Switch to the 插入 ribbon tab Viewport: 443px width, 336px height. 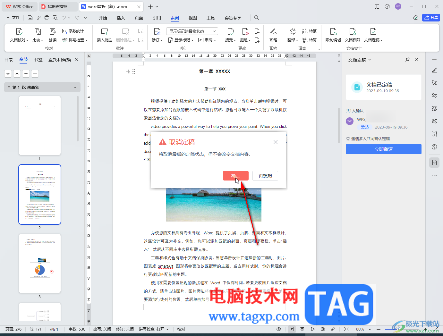tap(121, 18)
